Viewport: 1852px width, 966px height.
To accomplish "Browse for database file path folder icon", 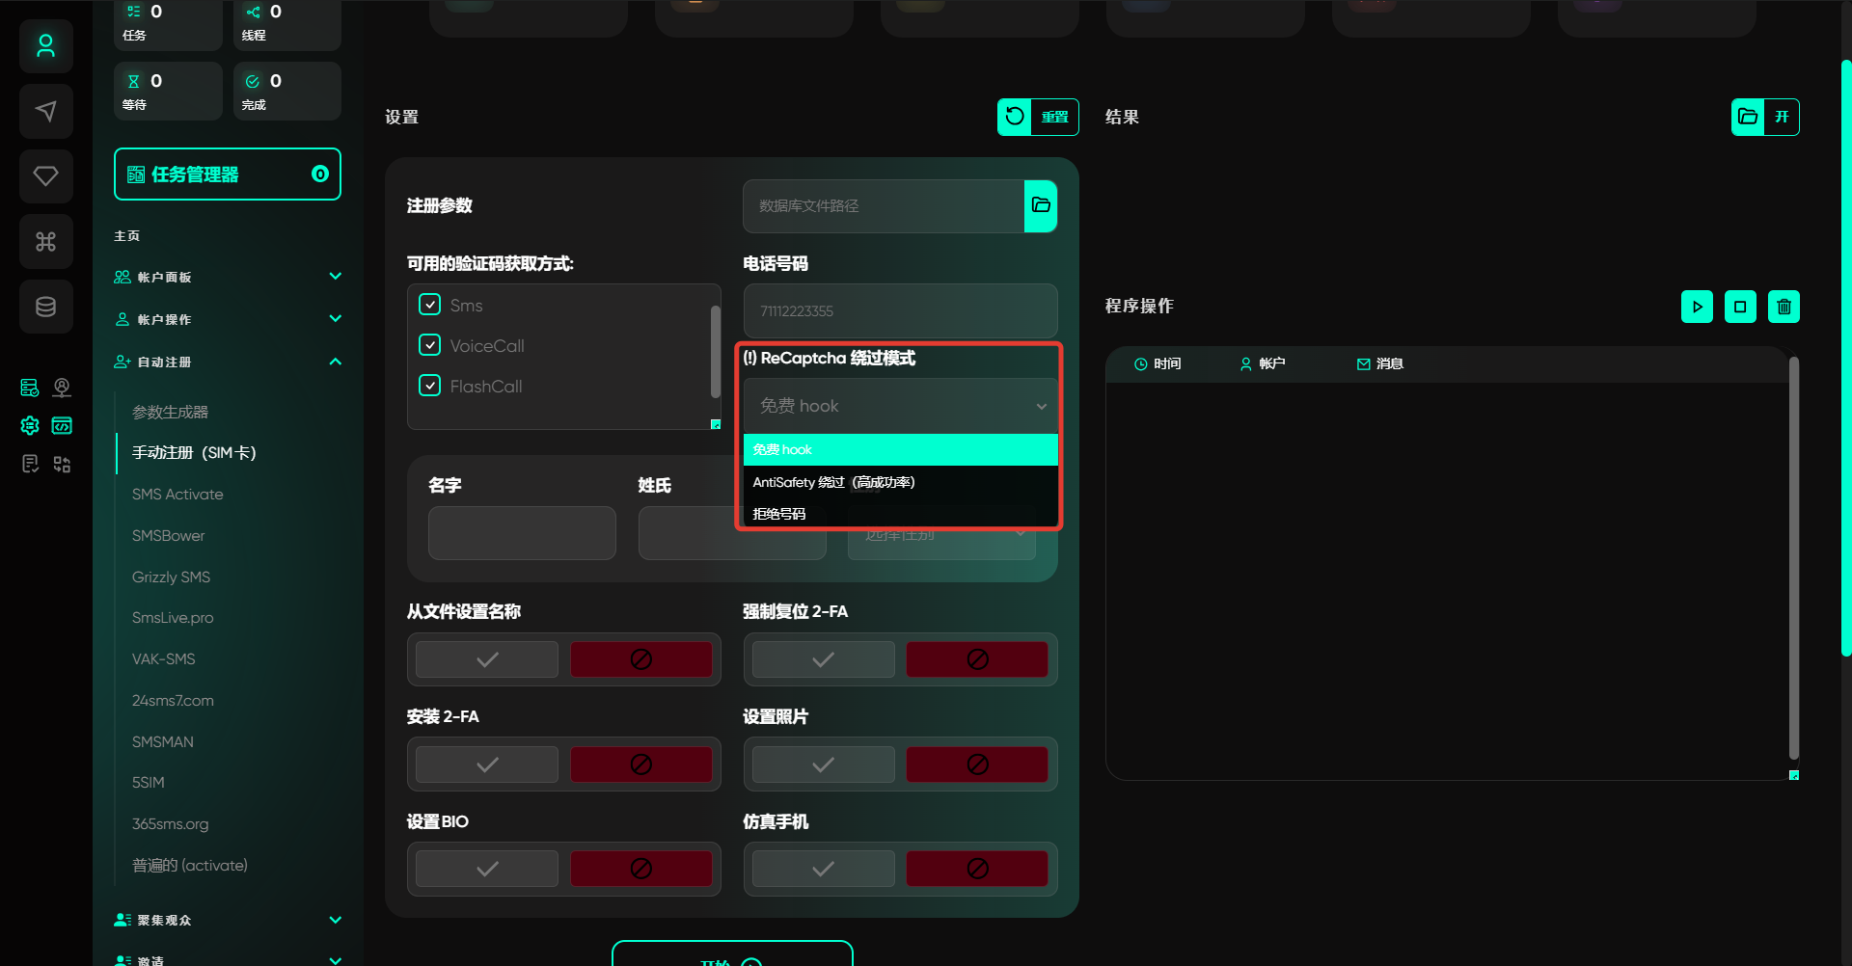I will pyautogui.click(x=1040, y=205).
